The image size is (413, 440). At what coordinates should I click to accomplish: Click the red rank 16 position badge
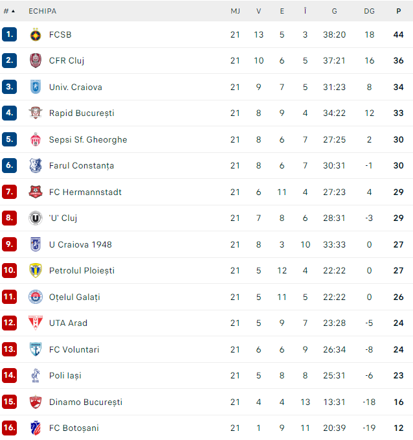tap(9, 428)
